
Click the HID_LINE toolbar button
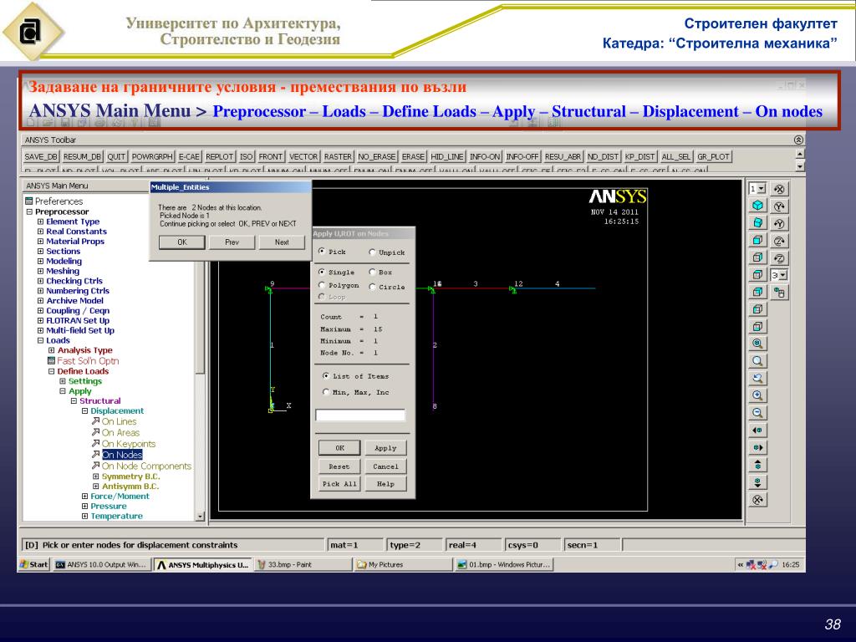[446, 156]
